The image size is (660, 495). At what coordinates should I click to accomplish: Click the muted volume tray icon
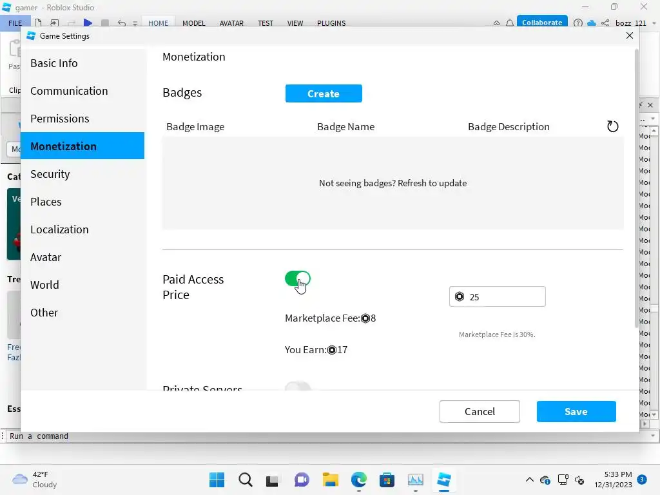coord(579,480)
